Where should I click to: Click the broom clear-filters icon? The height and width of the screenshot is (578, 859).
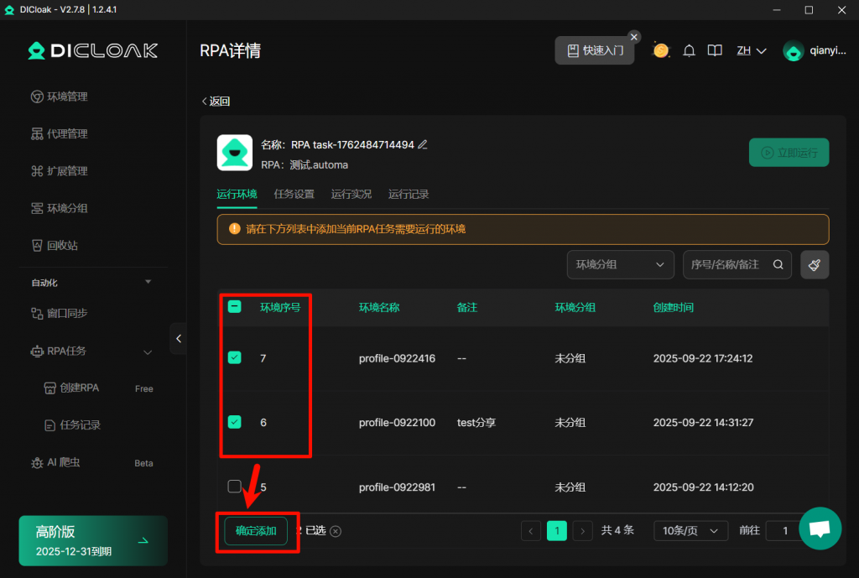(815, 264)
